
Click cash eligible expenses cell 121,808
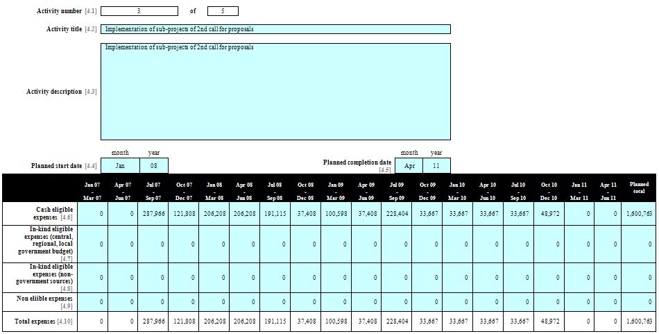coord(183,213)
